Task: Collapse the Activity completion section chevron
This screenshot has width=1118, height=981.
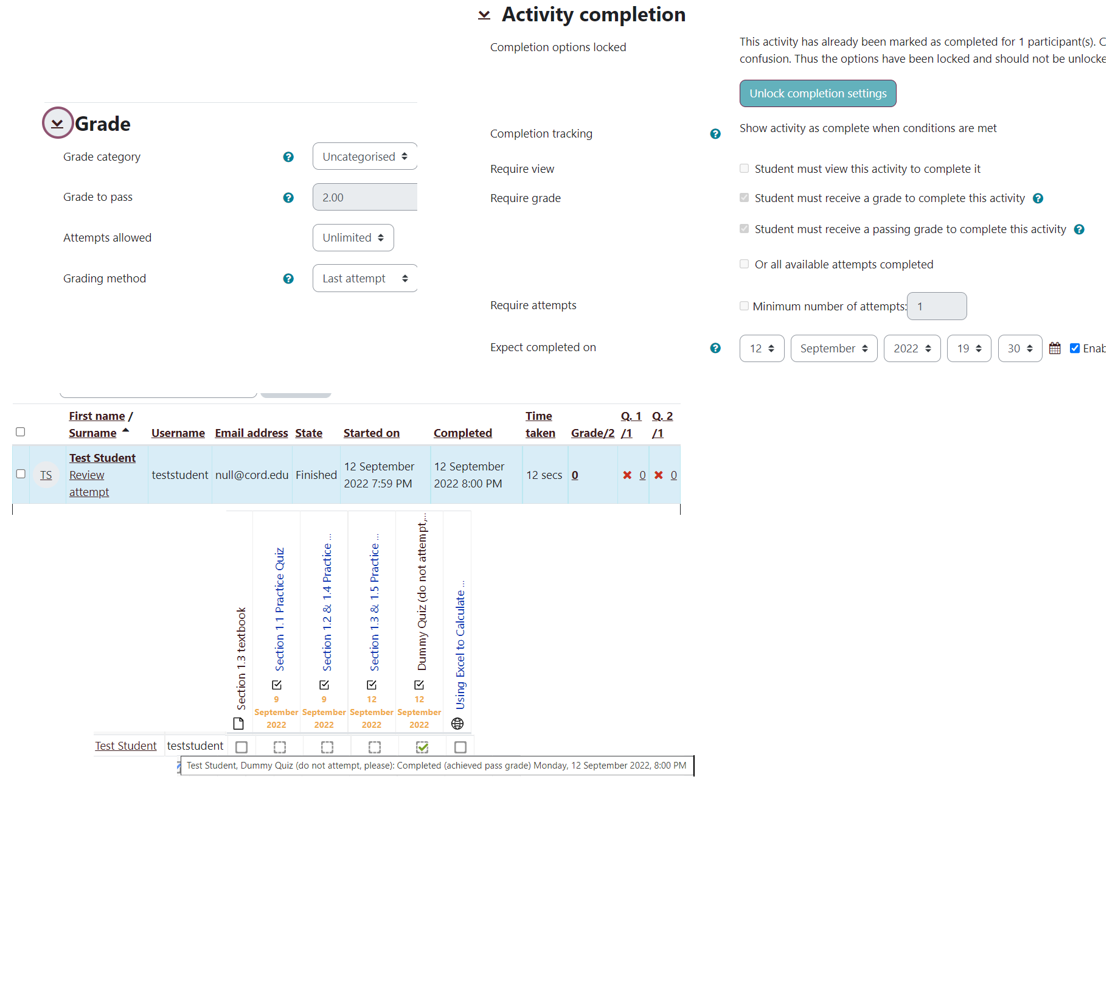Action: [x=484, y=15]
